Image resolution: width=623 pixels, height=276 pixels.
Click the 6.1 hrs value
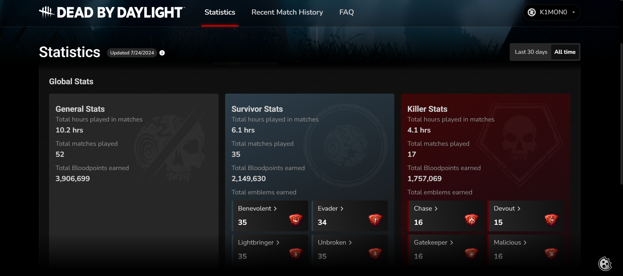coord(243,130)
